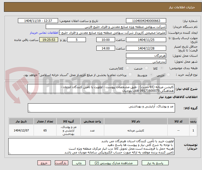
Task: Click the buyer organization name field
Action: [x=106, y=27]
